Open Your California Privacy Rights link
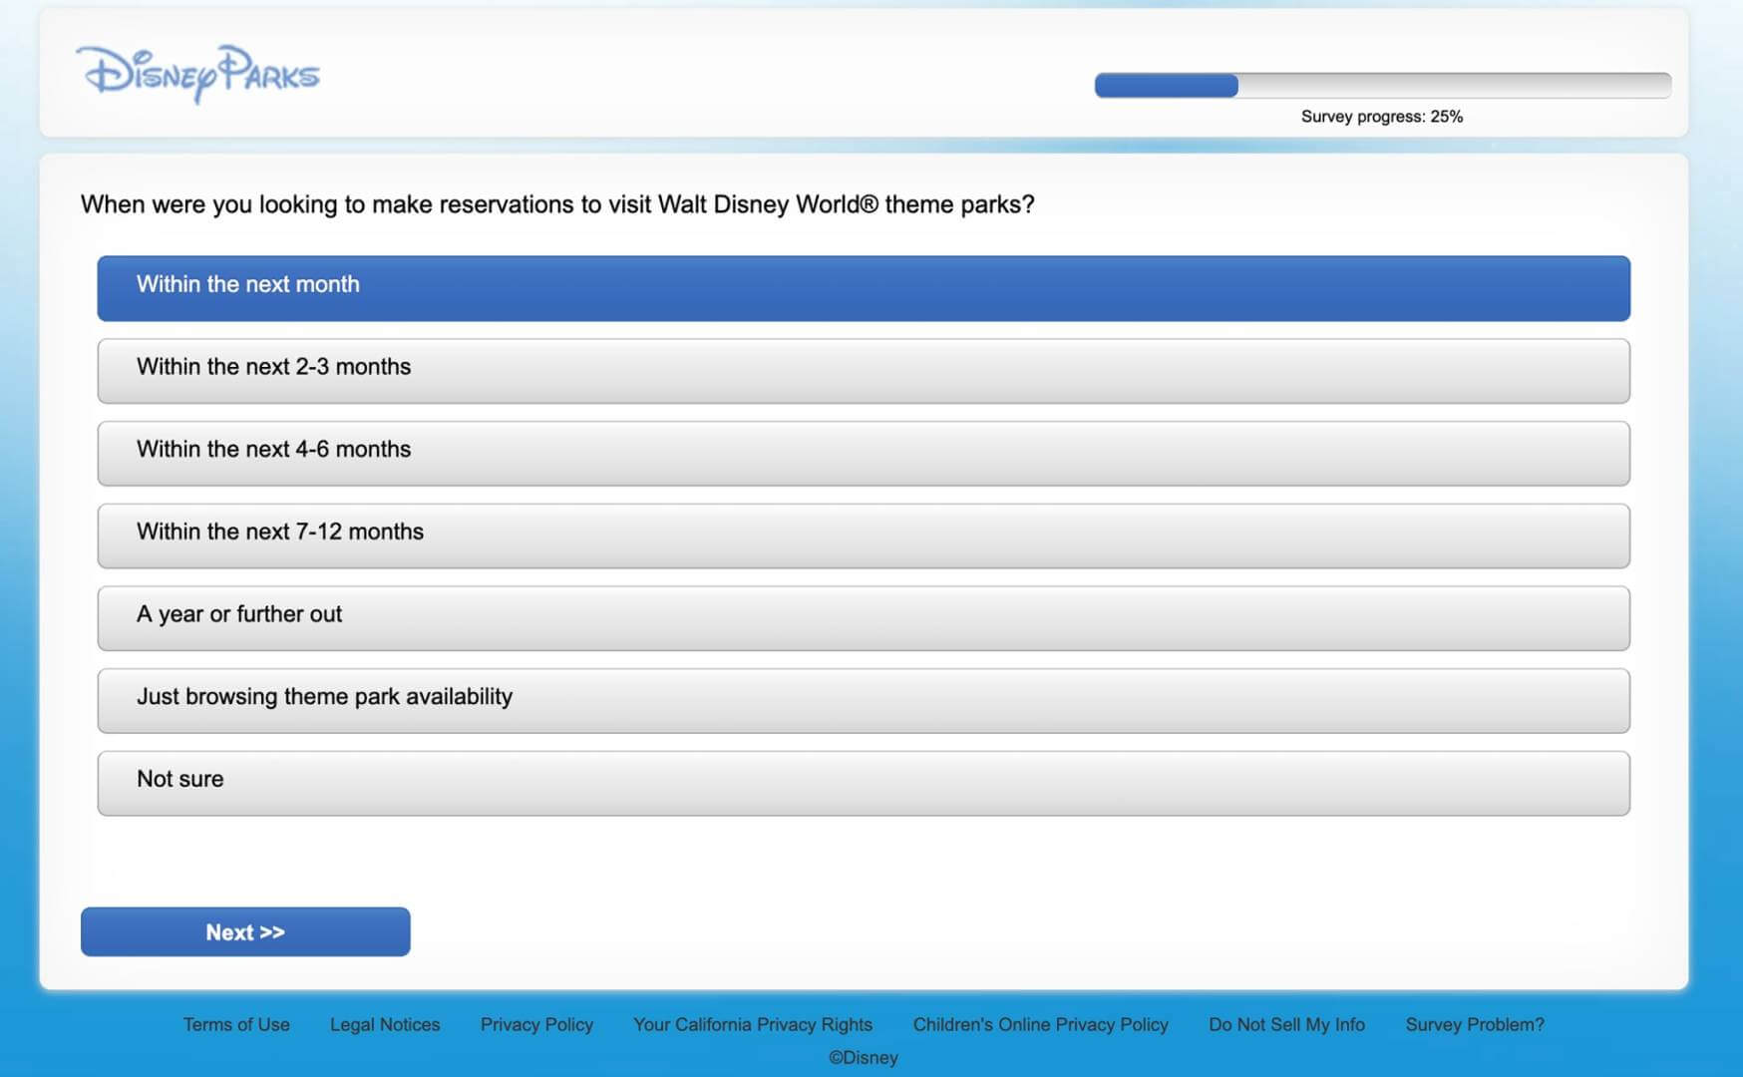This screenshot has height=1077, width=1743. click(x=753, y=1024)
